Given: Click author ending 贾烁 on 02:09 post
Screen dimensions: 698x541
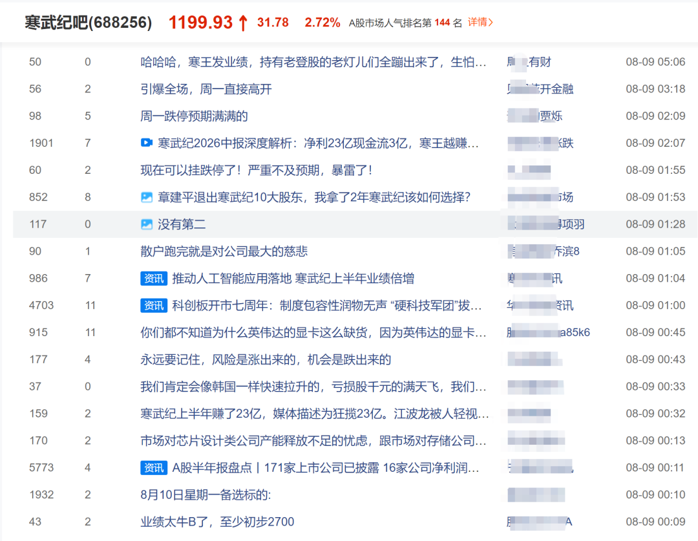Looking at the screenshot, I should [x=534, y=116].
